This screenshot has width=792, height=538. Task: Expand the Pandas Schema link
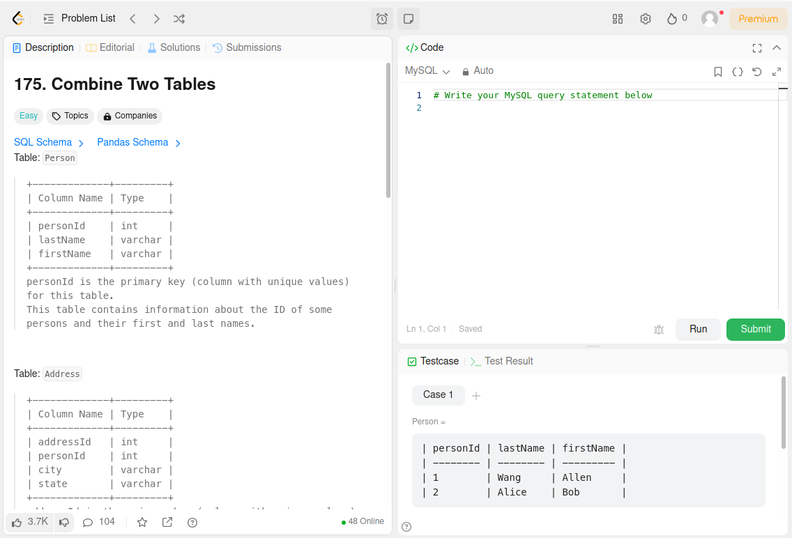pos(139,142)
